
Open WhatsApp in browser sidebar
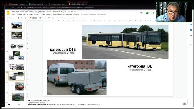coord(2,28)
